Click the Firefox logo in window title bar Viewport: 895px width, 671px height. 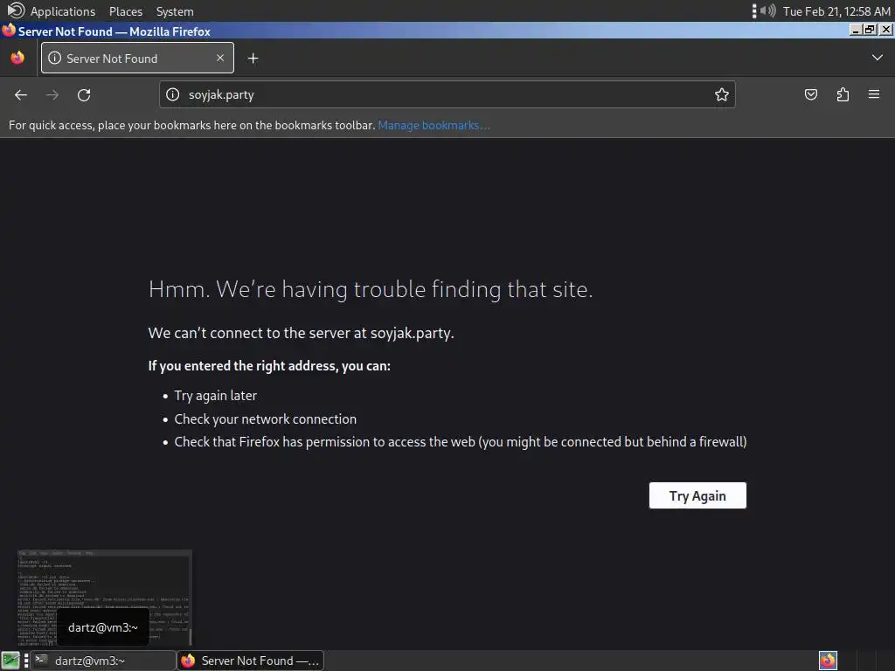pyautogui.click(x=8, y=31)
